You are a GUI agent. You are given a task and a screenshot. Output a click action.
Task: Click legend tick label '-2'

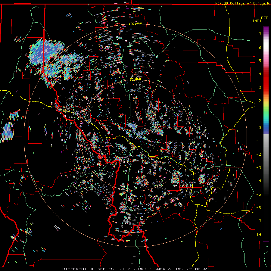coord(259,154)
